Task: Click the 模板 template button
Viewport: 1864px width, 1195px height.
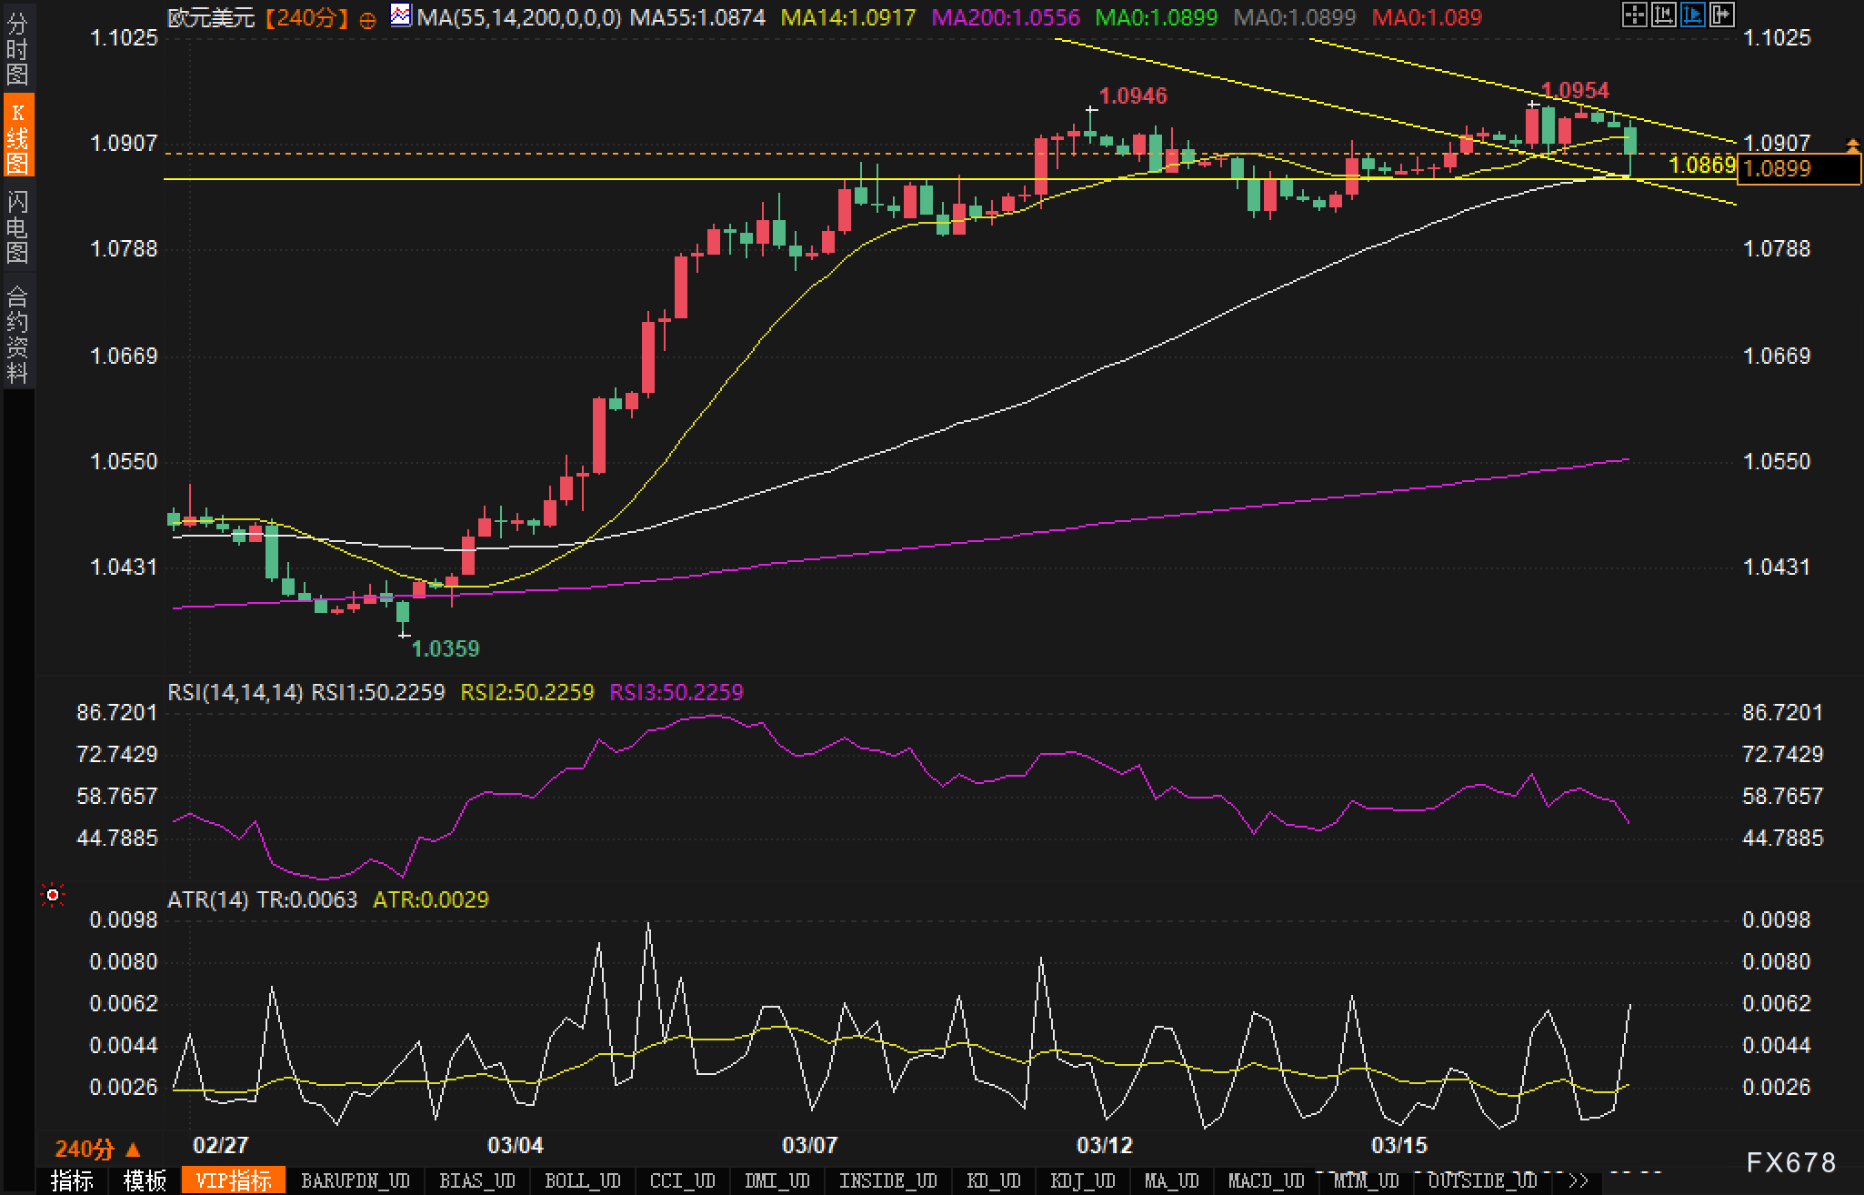Action: tap(145, 1181)
